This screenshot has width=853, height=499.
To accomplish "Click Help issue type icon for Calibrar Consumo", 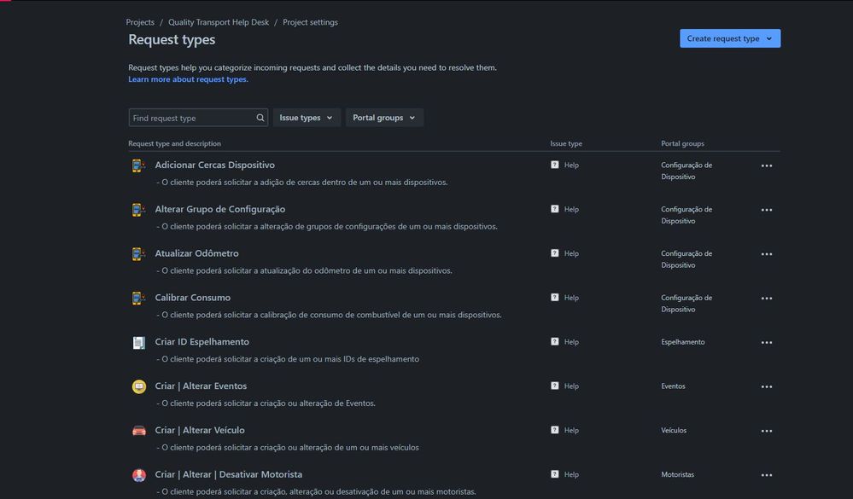I will [554, 298].
